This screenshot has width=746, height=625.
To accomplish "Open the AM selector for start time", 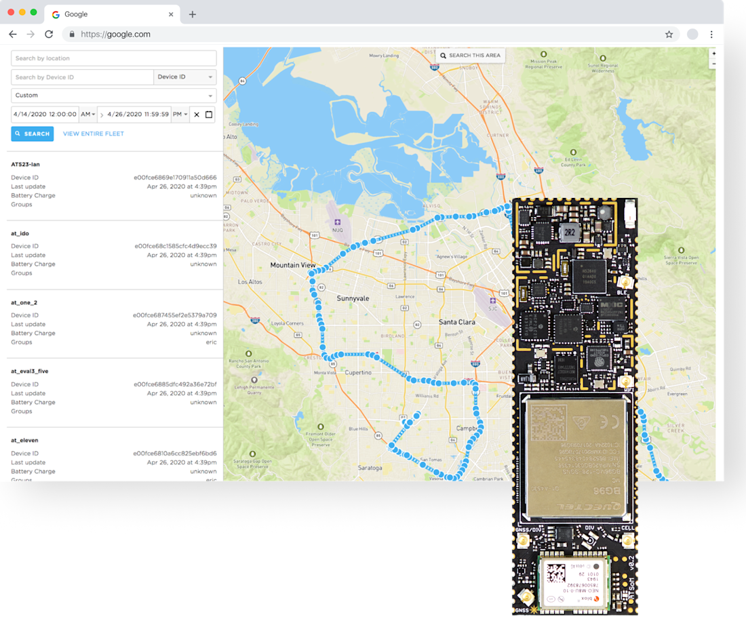I will pos(87,114).
